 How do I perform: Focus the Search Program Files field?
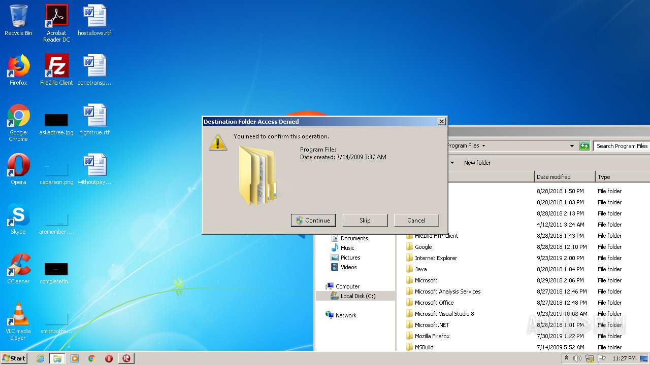[622, 146]
